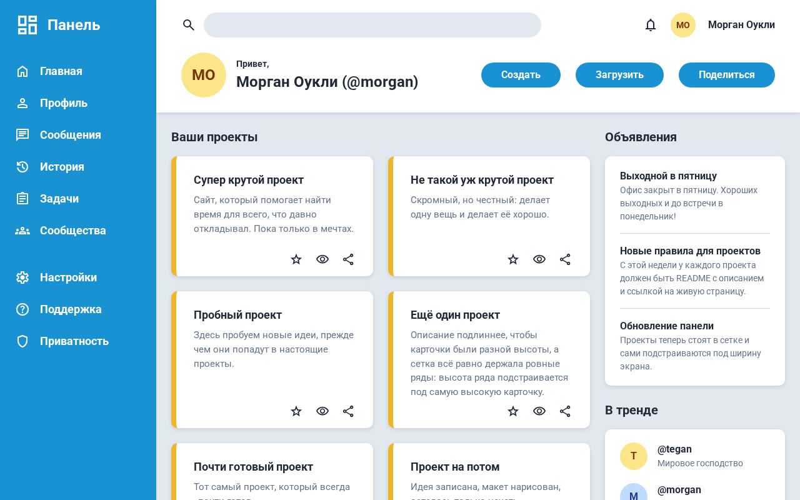Open notifications bell icon

[651, 25]
